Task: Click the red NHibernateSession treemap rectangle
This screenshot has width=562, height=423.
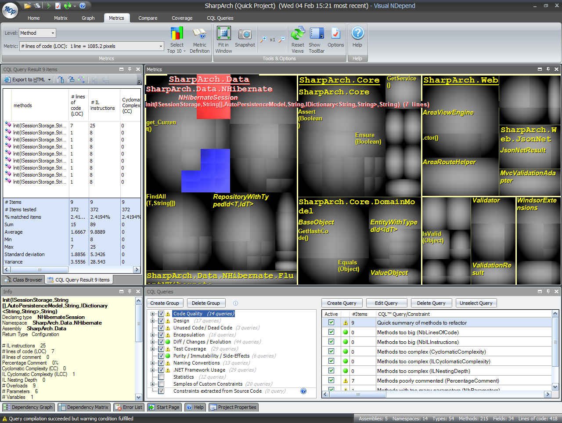Action: pos(214,113)
